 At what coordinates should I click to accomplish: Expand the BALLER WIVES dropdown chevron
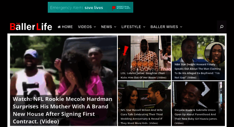[x=181, y=27]
